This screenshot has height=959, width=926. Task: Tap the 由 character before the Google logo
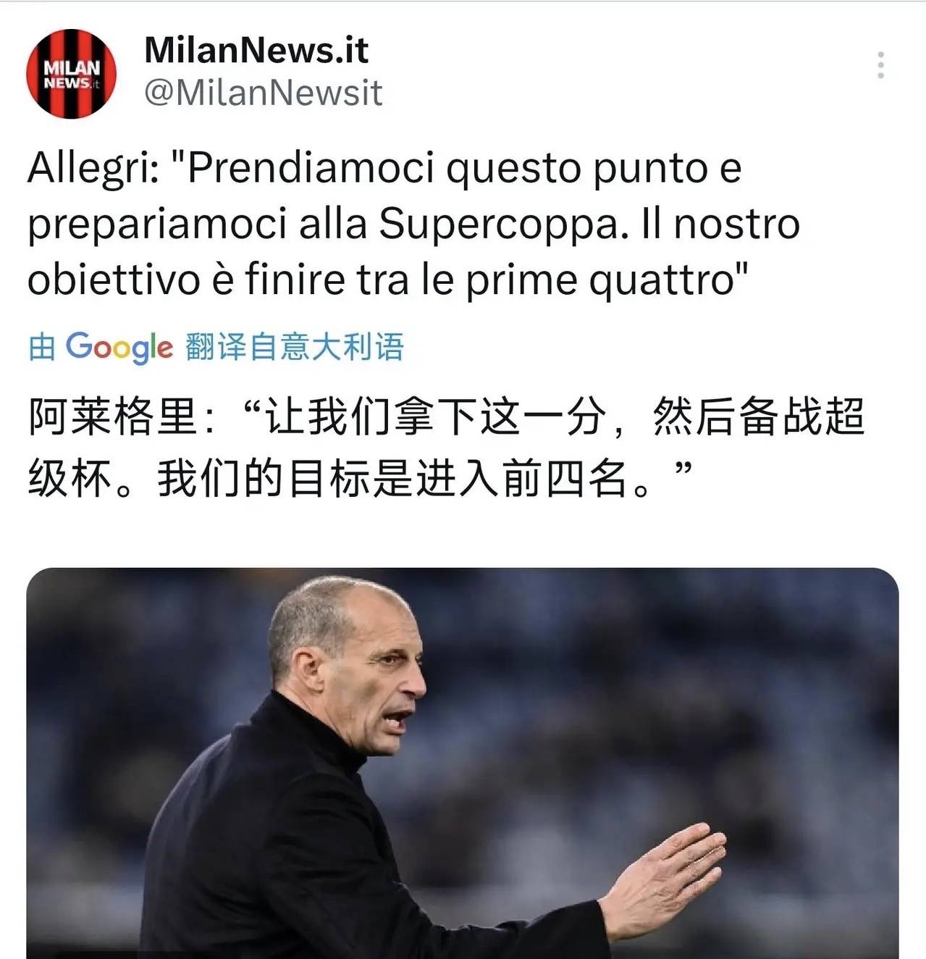(42, 347)
